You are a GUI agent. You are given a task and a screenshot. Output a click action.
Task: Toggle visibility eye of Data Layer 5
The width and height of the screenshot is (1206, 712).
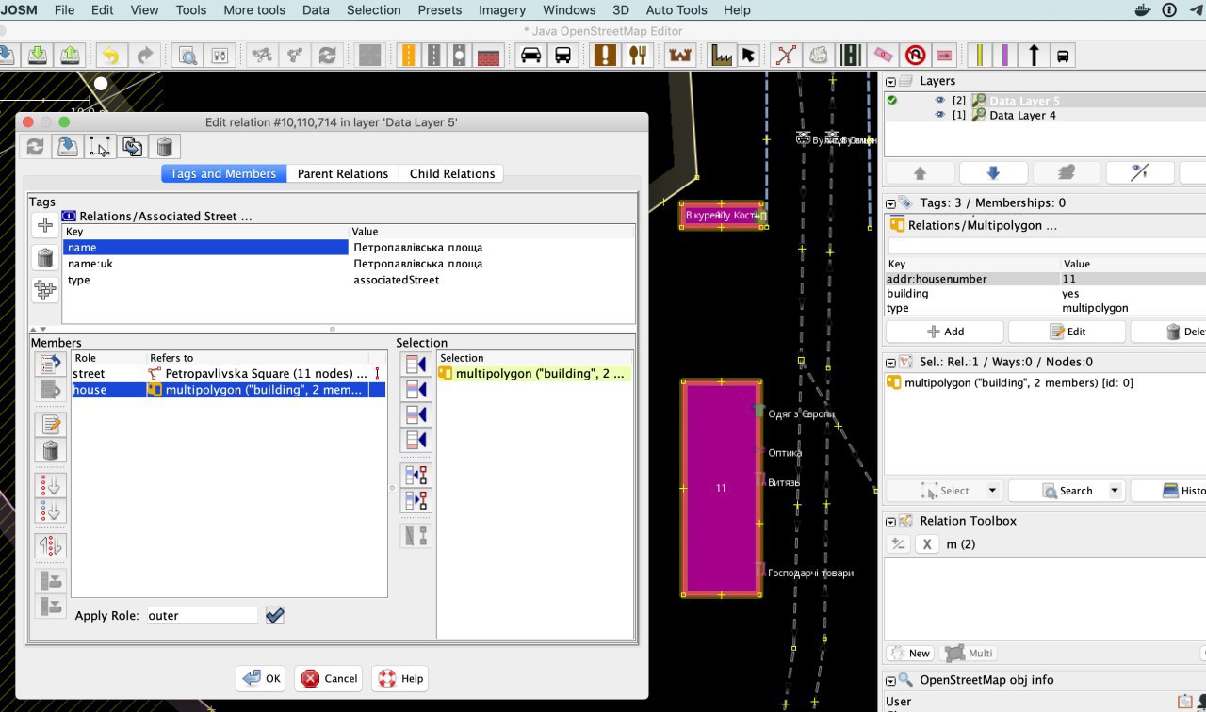(939, 100)
